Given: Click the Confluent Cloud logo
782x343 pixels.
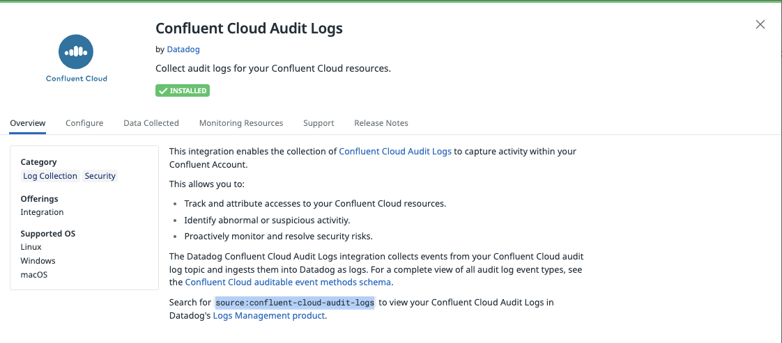Looking at the screenshot, I should (76, 57).
